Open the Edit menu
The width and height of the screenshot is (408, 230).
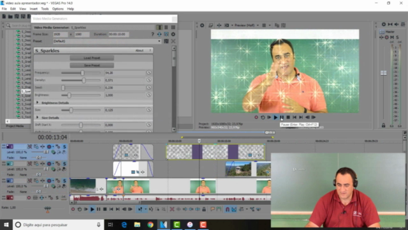[x=13, y=9]
